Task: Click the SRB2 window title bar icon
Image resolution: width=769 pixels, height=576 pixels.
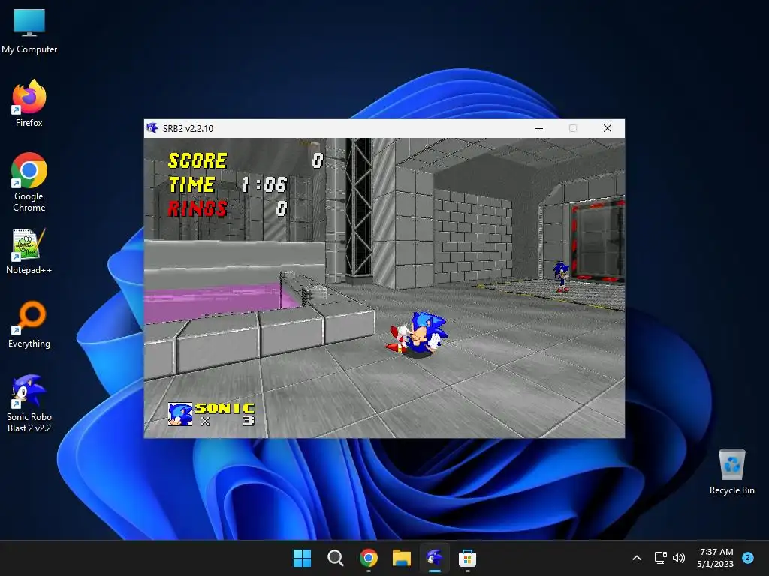Action: pyautogui.click(x=152, y=128)
